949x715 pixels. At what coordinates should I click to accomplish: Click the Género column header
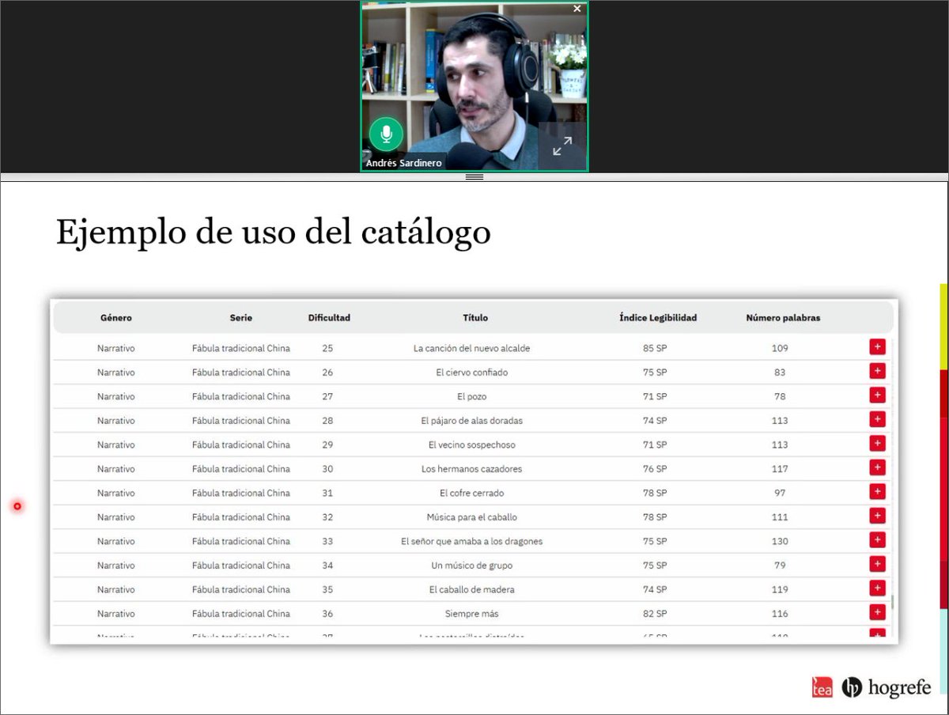[115, 318]
